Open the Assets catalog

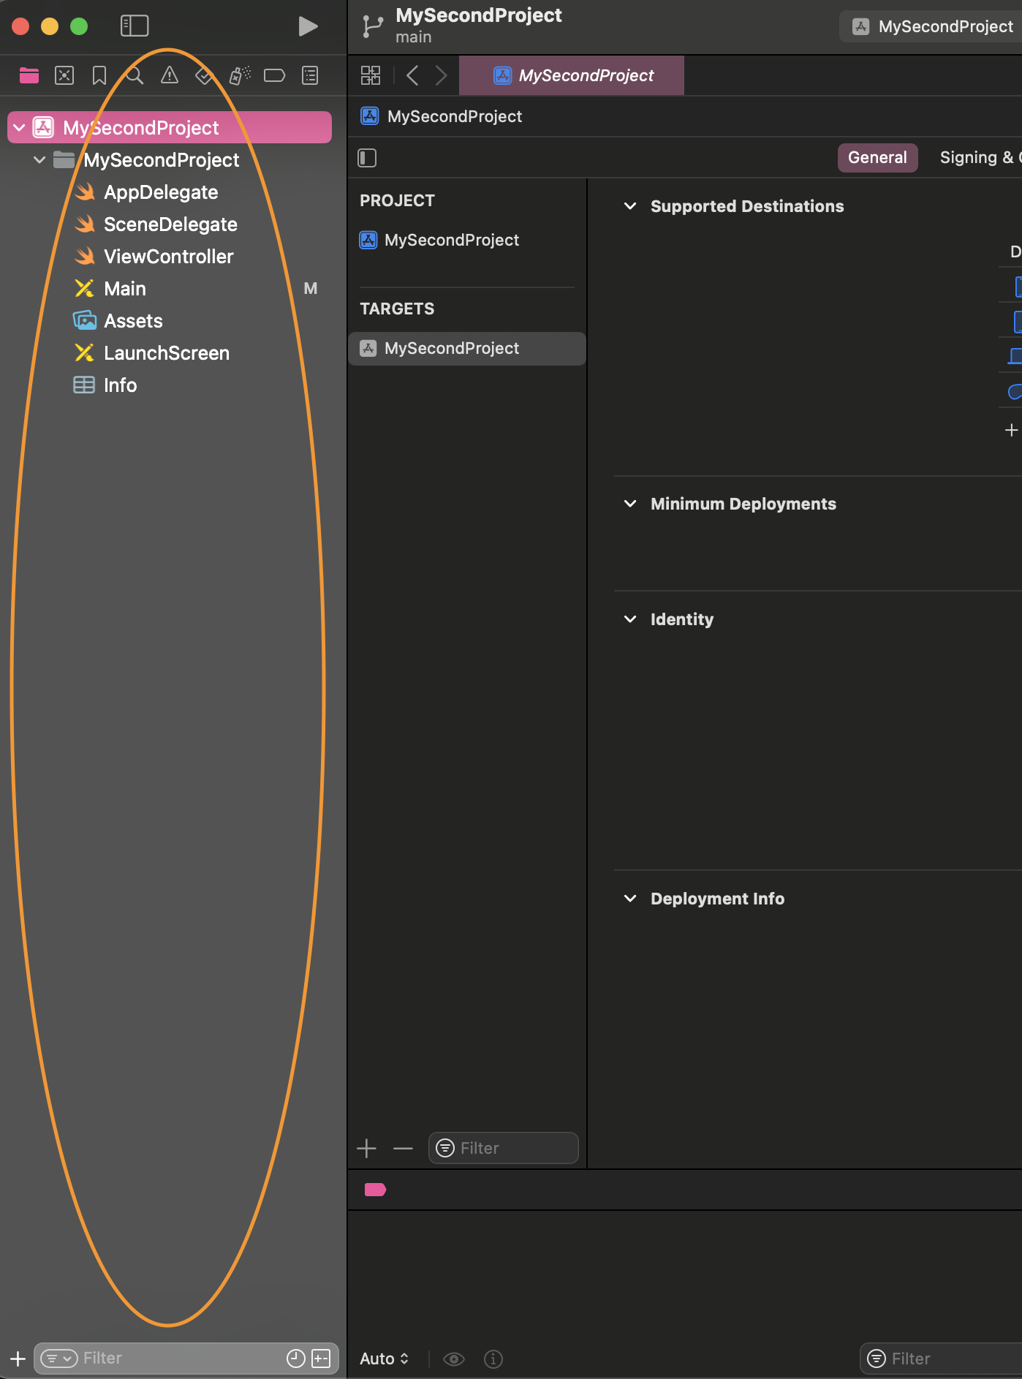coord(133,321)
